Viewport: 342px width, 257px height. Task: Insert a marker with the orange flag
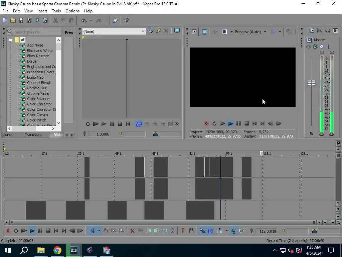coord(183,231)
